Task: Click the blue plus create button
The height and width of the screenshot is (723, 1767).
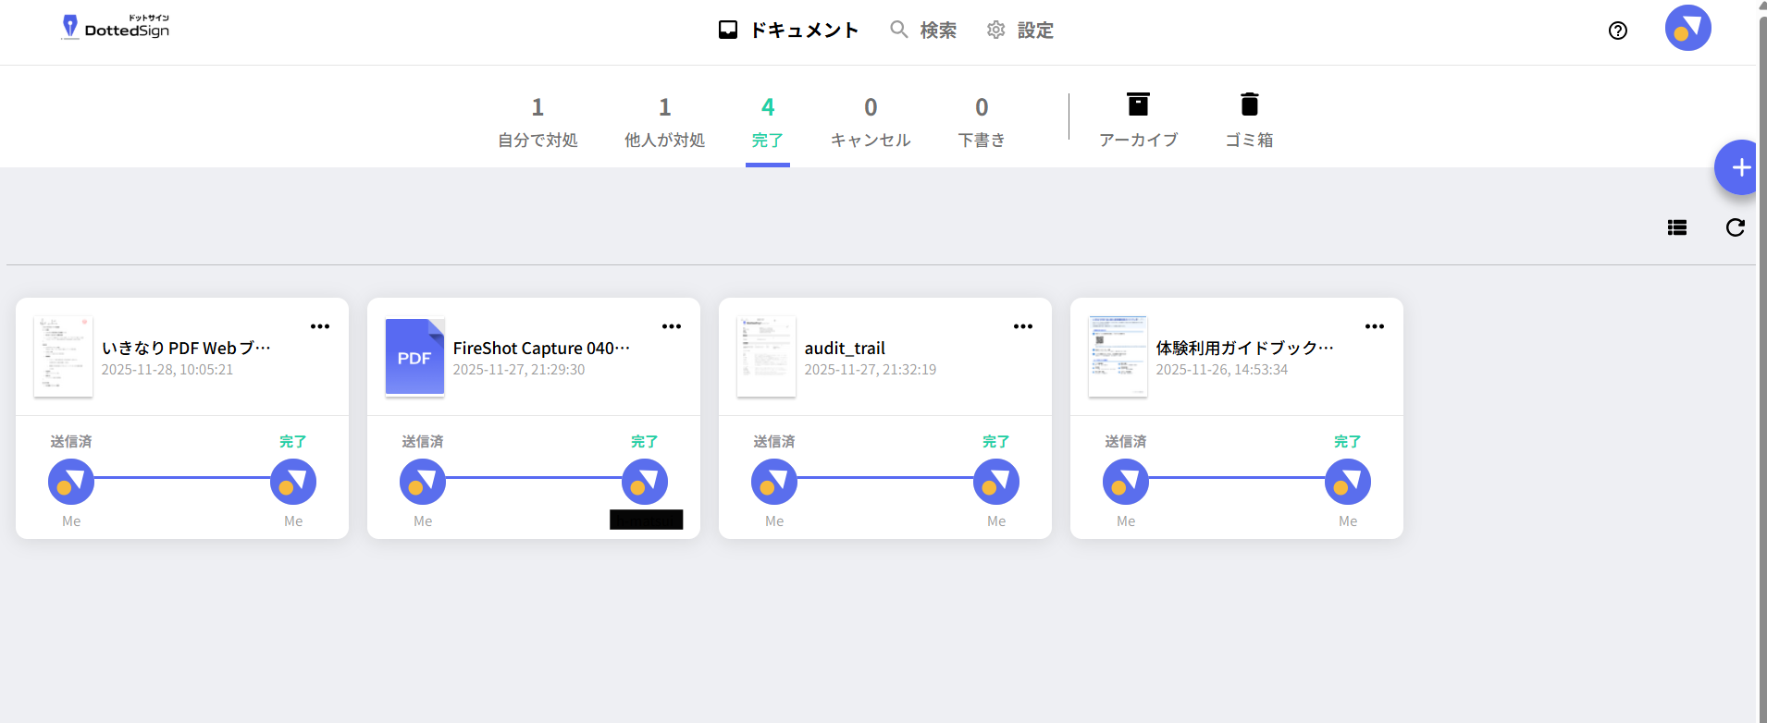Action: point(1740,167)
